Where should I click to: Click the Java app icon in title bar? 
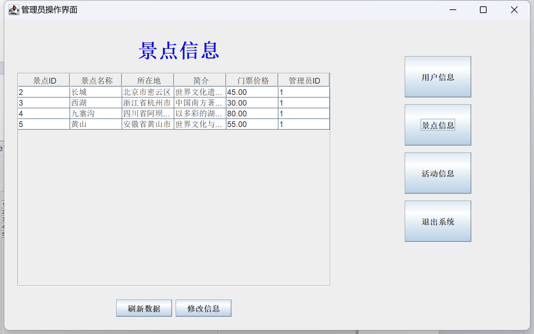pos(14,10)
